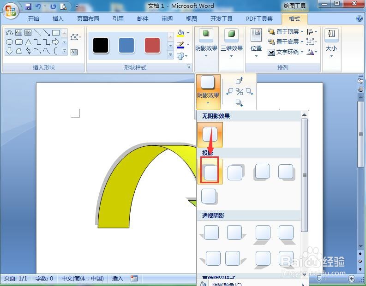The height and width of the screenshot is (286, 366).
Task: Choose the oval shape
Action: tap(9, 42)
